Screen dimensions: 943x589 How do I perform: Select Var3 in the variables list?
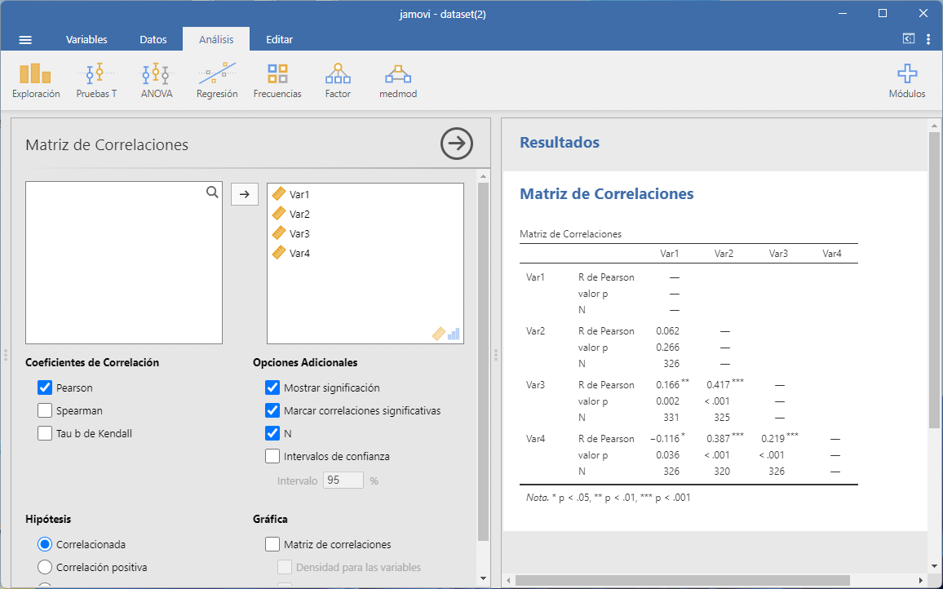(x=299, y=234)
